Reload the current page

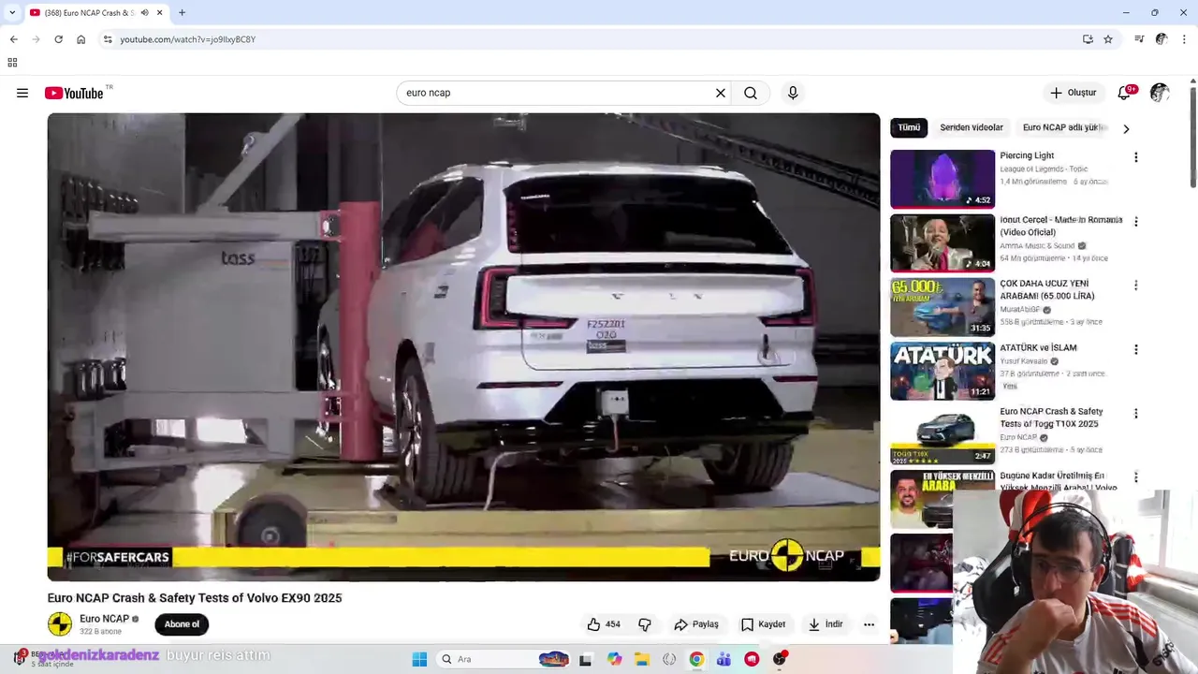click(x=58, y=39)
